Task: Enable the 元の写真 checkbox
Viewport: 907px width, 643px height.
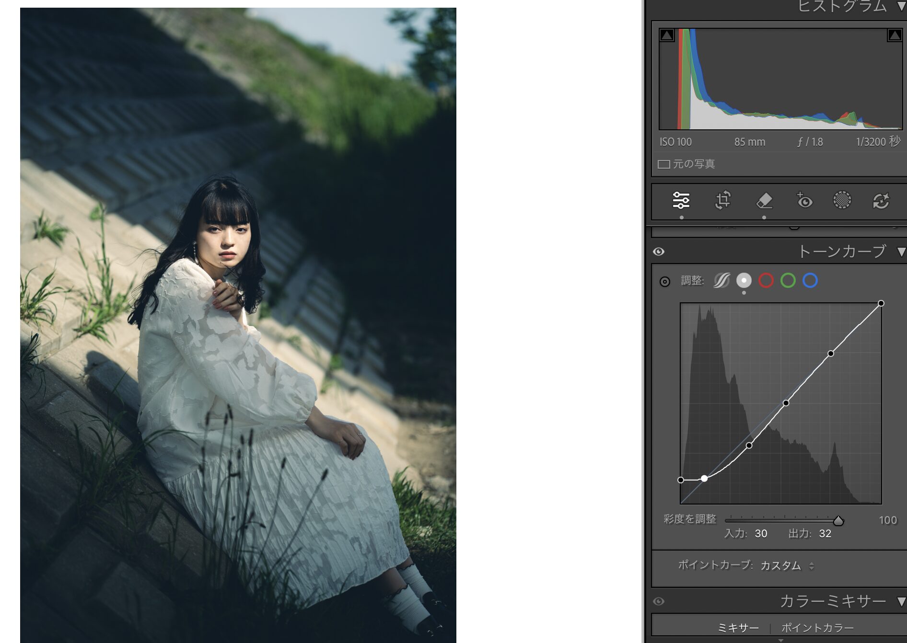Action: 664,164
